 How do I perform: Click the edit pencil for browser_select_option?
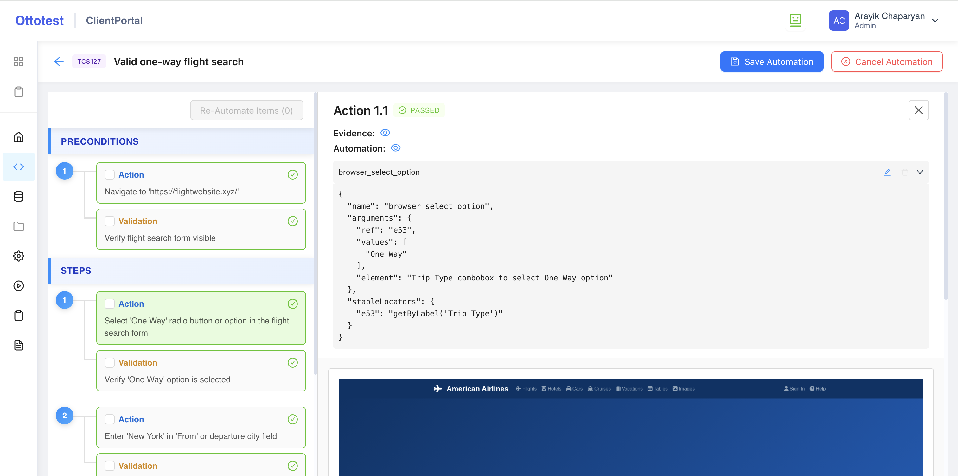point(887,172)
